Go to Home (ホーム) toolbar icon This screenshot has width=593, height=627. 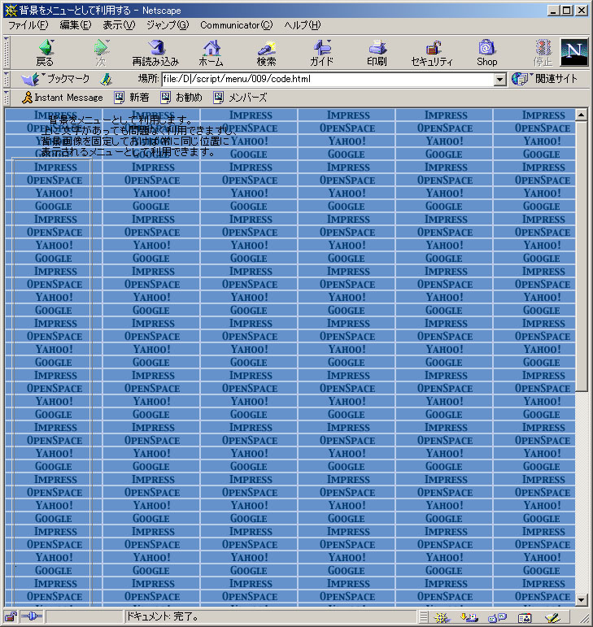coord(211,52)
